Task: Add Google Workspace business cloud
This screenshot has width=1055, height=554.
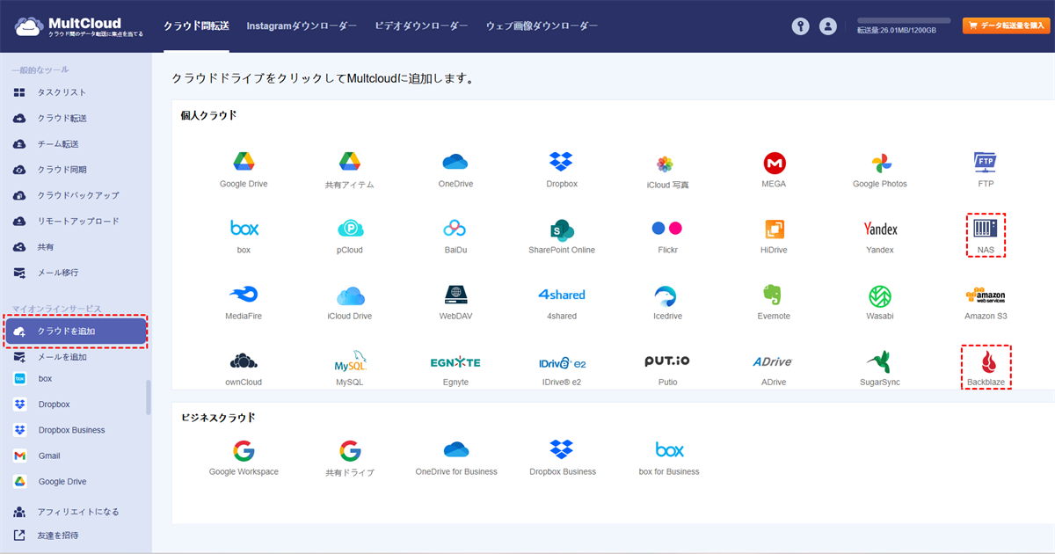Action: coord(244,451)
